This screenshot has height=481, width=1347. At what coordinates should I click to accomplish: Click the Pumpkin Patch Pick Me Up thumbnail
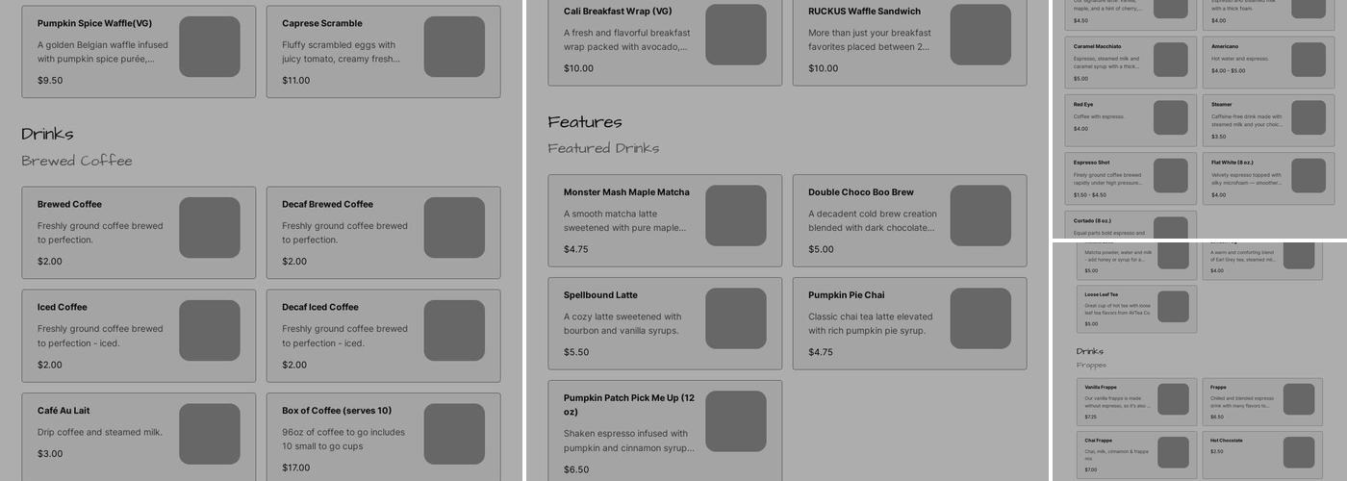(736, 421)
